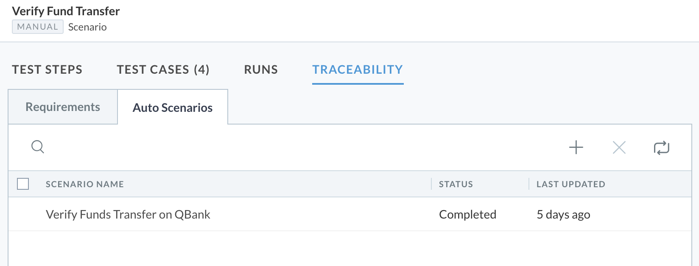Viewport: 699px width, 266px height.
Task: Click the 5 days ago cell
Action: (564, 214)
